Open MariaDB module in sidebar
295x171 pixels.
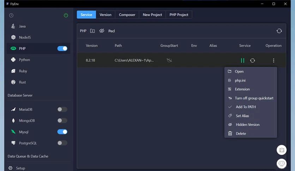click(26, 110)
